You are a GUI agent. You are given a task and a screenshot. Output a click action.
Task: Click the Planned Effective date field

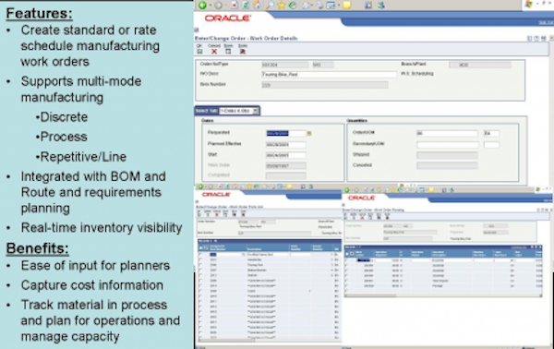click(x=286, y=144)
